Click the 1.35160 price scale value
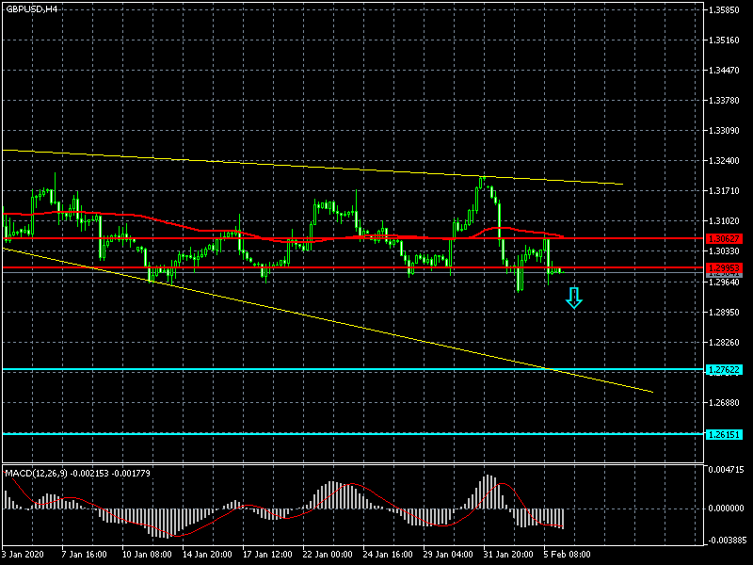Viewport: 753px width, 565px height. (724, 40)
